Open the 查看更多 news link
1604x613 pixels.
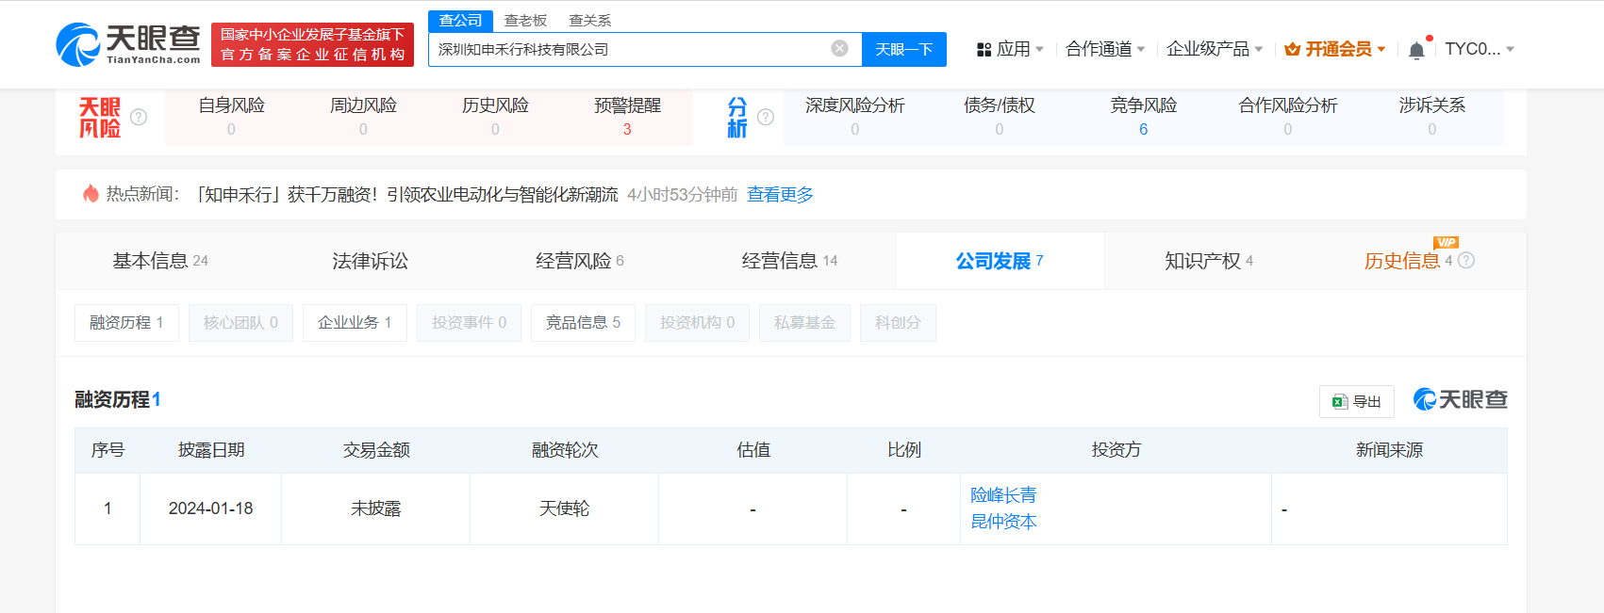[780, 195]
